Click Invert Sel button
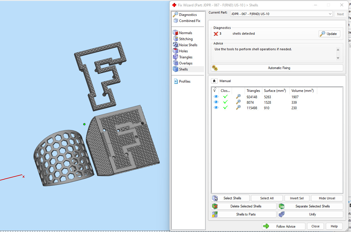Screen dimensions: 351x232 [297, 198]
